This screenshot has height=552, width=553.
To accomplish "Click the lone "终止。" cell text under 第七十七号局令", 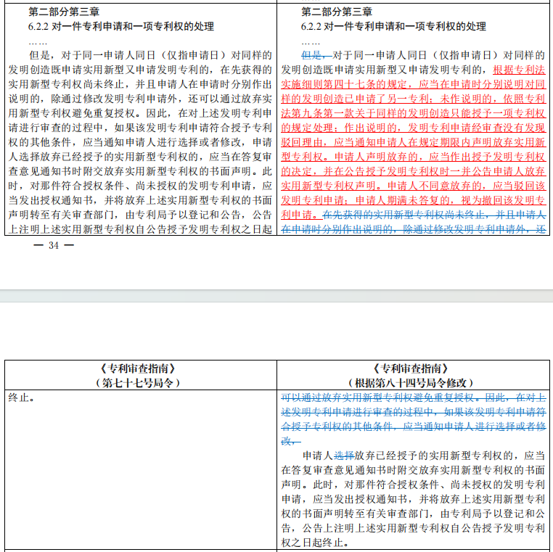I will tap(22, 398).
